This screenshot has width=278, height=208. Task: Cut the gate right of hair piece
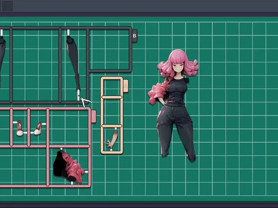pyautogui.click(x=86, y=172)
